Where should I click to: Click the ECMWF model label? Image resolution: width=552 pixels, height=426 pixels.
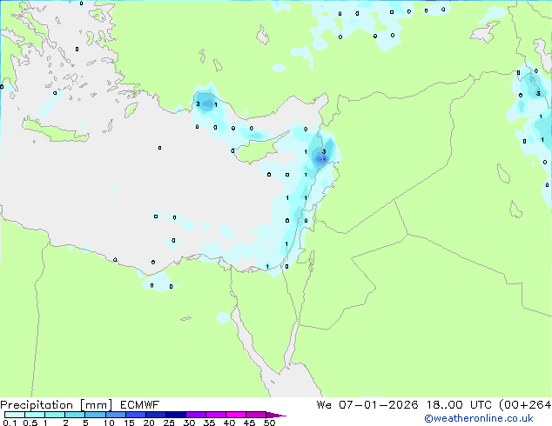click(x=140, y=405)
